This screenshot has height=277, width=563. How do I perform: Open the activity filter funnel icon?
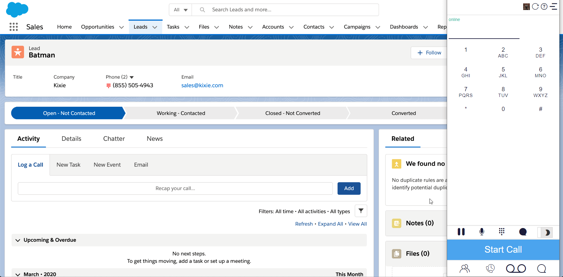coord(361,211)
